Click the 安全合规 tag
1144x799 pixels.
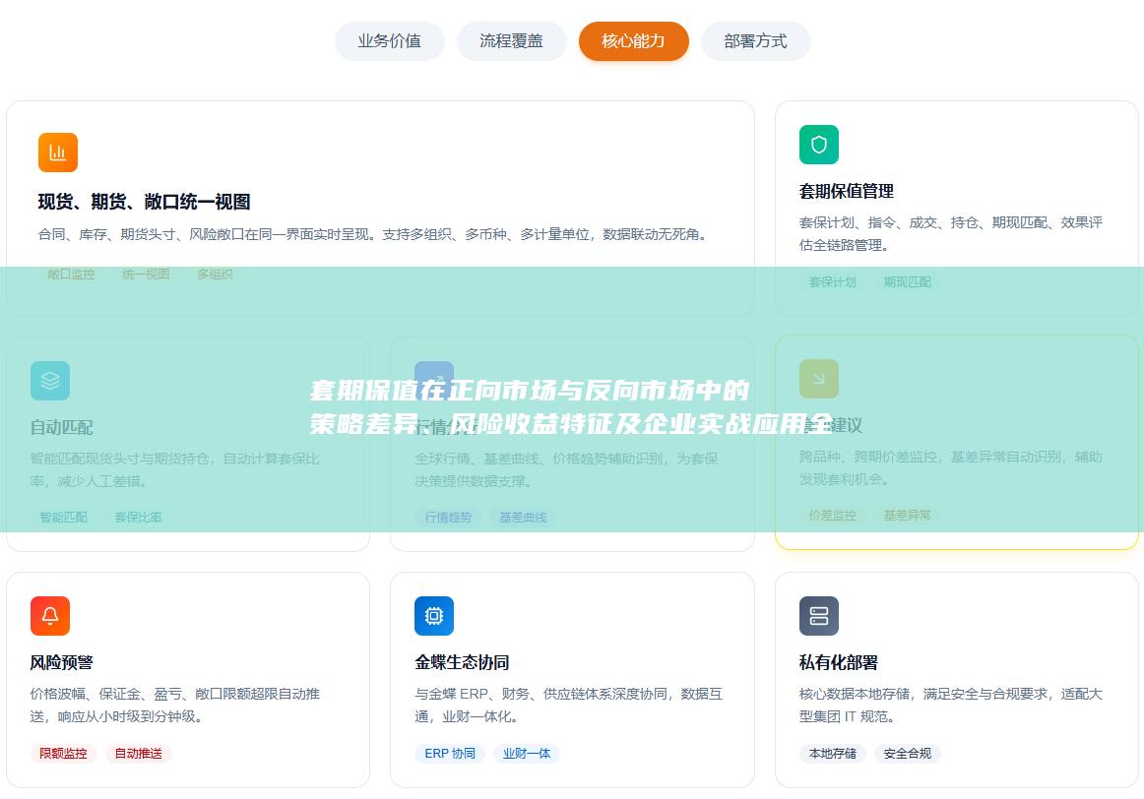tap(908, 753)
